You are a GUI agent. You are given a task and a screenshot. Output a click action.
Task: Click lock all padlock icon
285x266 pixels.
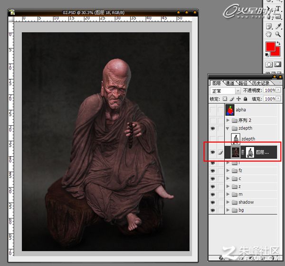pos(246,99)
